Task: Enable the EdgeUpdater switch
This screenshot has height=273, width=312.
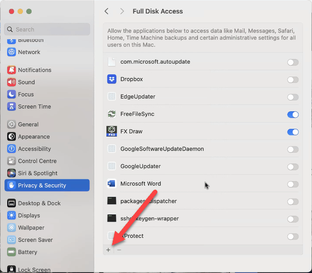Action: click(293, 97)
